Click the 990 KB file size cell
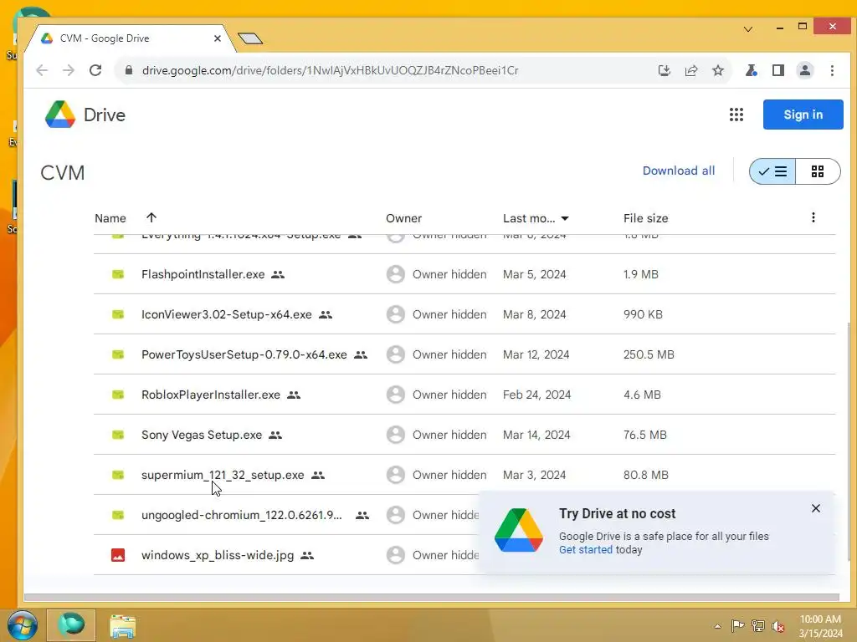857x642 pixels. coord(643,314)
